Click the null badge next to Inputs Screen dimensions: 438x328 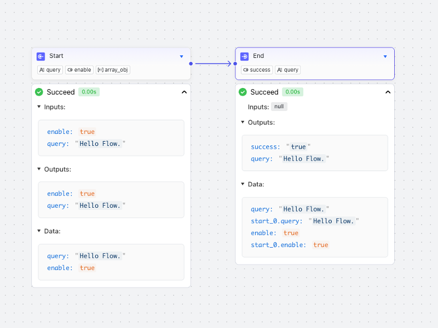click(x=279, y=107)
